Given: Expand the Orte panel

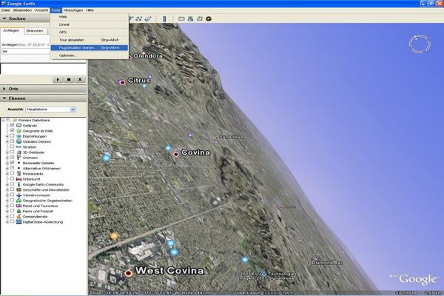Looking at the screenshot, I should pos(4,89).
